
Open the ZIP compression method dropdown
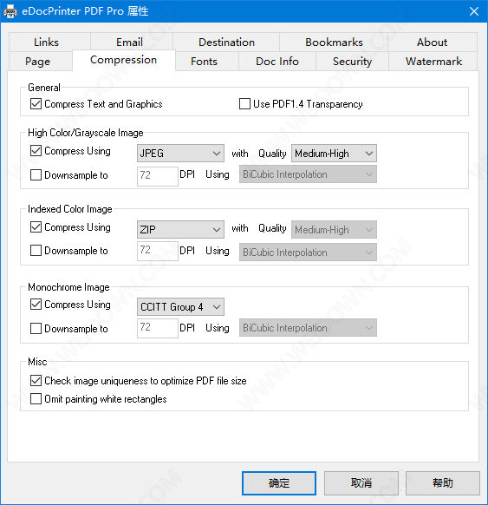(180, 229)
